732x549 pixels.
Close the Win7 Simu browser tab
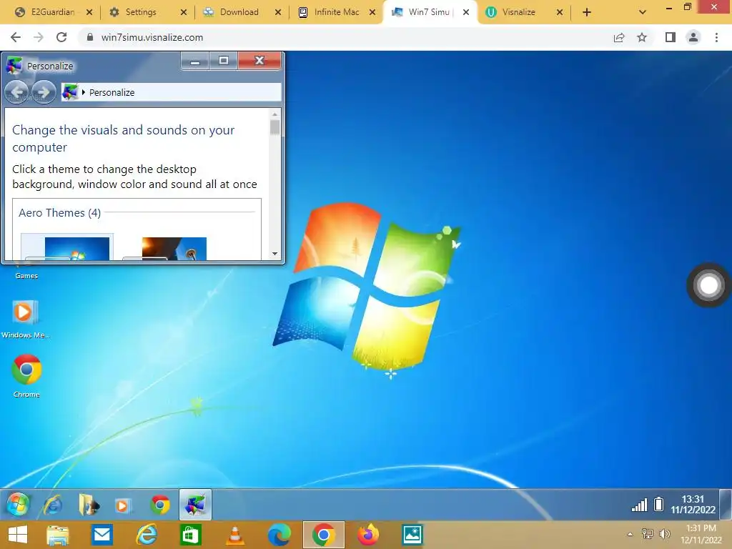pos(466,13)
